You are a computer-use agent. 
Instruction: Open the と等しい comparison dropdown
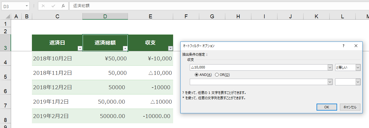pos(348,67)
